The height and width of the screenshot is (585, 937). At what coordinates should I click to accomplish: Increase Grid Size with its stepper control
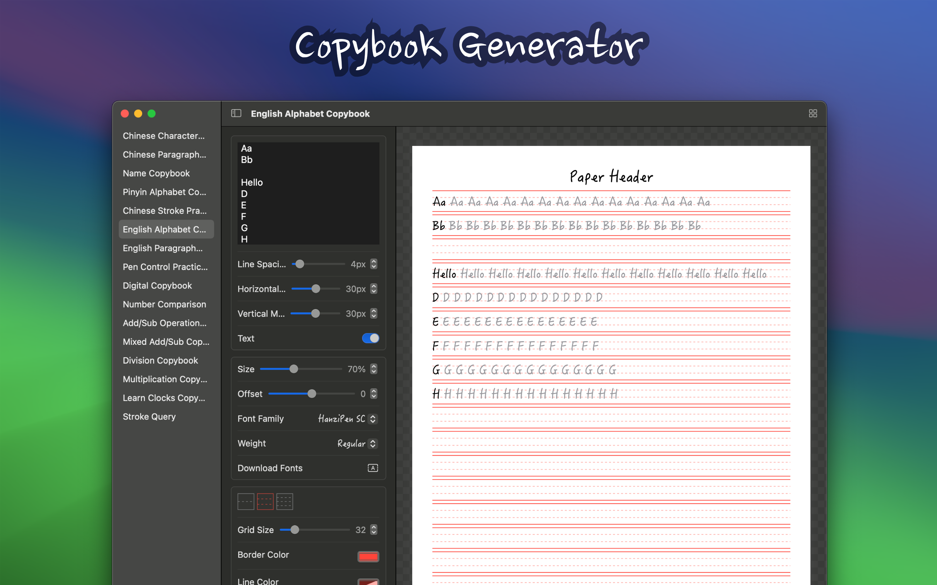tap(373, 527)
